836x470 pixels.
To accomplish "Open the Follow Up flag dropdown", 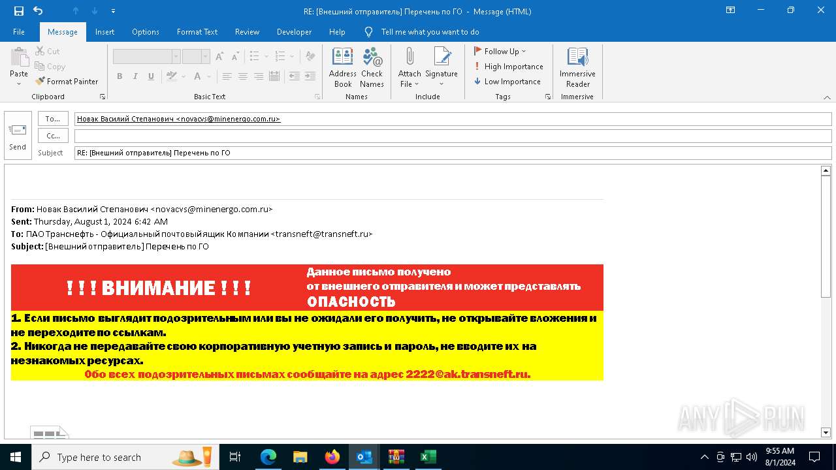I will 500,52.
